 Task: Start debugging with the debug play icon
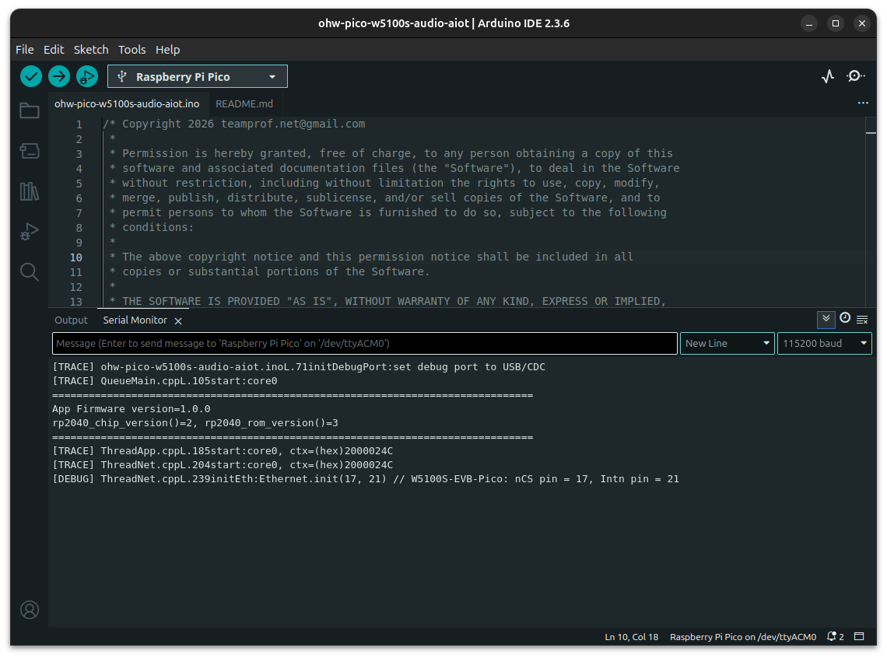[x=86, y=76]
